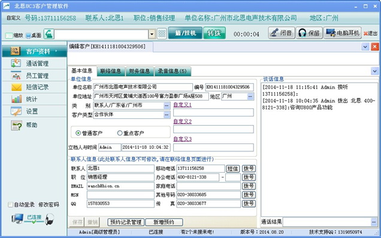The height and width of the screenshot is (238, 381).
Task: Click 拨号 button for 移动电话
Action: coord(249,169)
